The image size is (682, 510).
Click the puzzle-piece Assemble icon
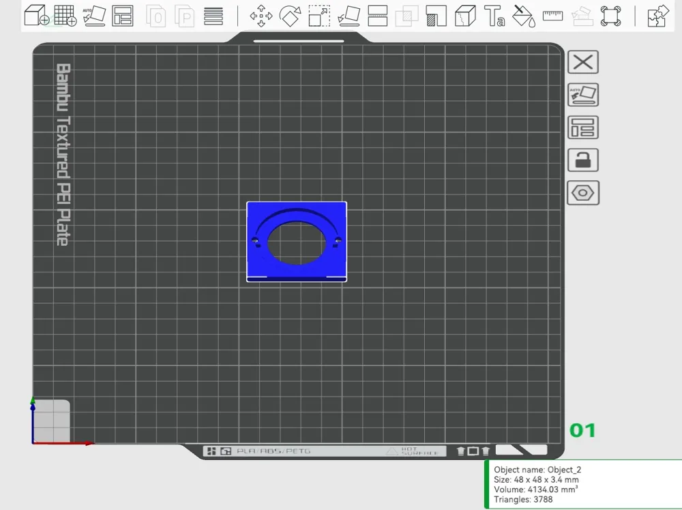(x=657, y=16)
